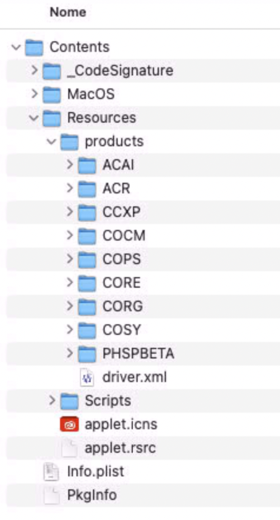Select the CCXP folder row
Image resolution: width=280 pixels, height=520 pixels.
click(x=143, y=212)
